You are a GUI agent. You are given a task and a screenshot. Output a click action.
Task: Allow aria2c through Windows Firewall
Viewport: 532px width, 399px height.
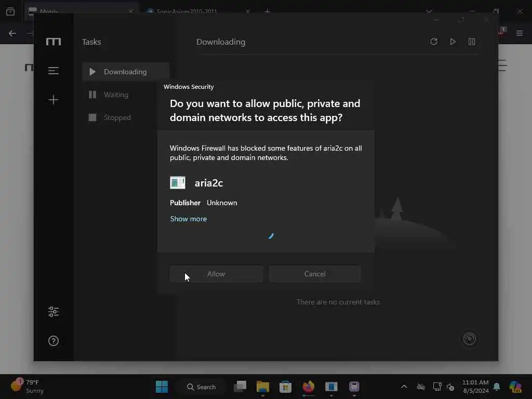pyautogui.click(x=216, y=274)
